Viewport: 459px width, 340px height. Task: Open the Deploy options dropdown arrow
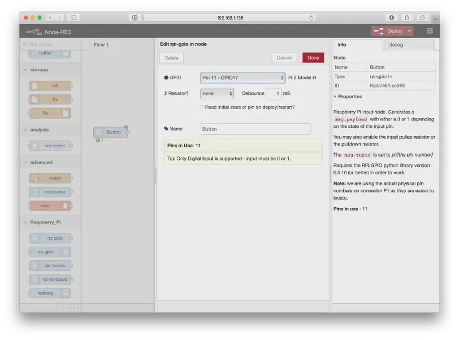coord(409,31)
